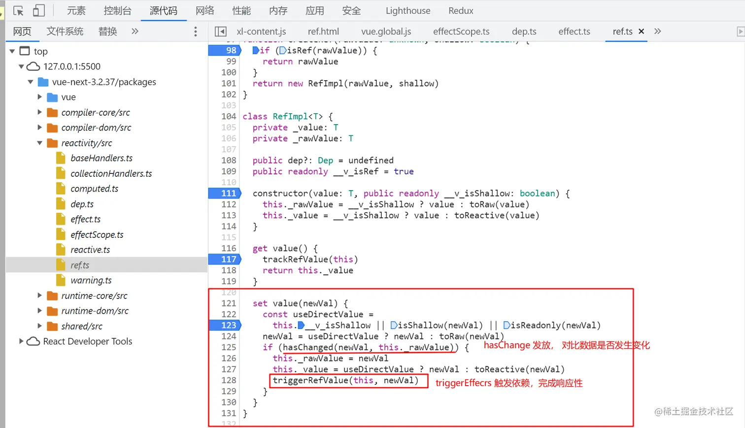The image size is (745, 428).
Task: Expand the compiler-dom/src folder
Action: [x=40, y=128]
